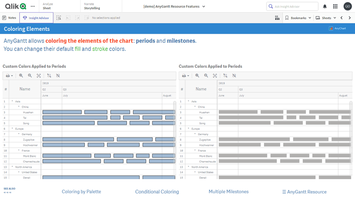Expand the Bookmarks dropdown
355x200 pixels.
pyautogui.click(x=298, y=18)
